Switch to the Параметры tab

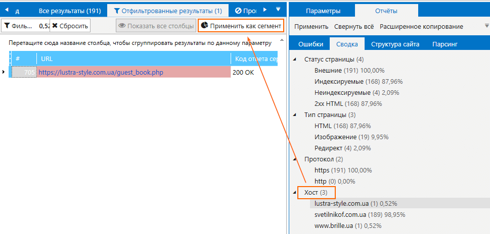pos(323,11)
